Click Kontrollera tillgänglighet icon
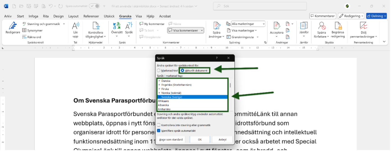This screenshot has width=391, height=151. tap(96, 26)
